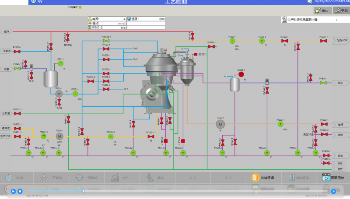
Task: Click the playback timeline slider handle
Action: (x=83, y=191)
